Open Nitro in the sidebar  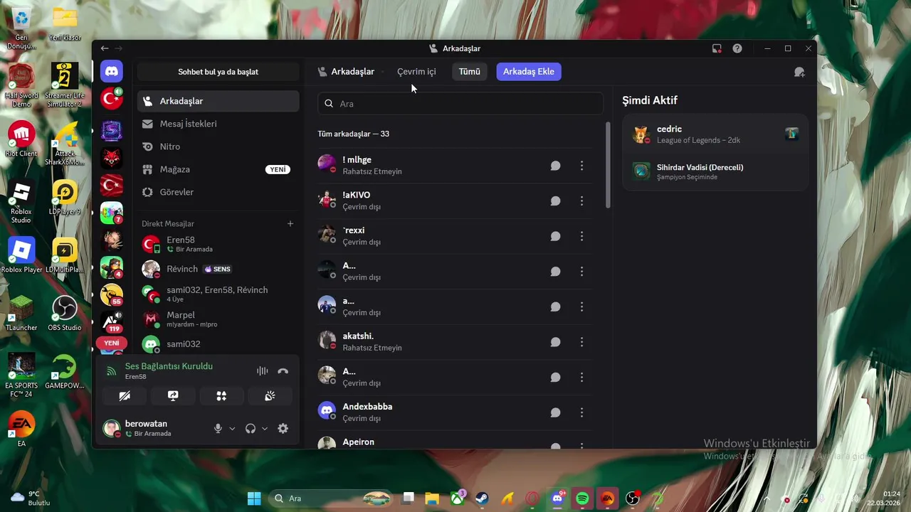[218, 146]
